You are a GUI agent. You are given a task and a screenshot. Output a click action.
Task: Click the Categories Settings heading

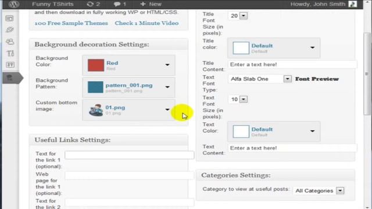pos(236,175)
